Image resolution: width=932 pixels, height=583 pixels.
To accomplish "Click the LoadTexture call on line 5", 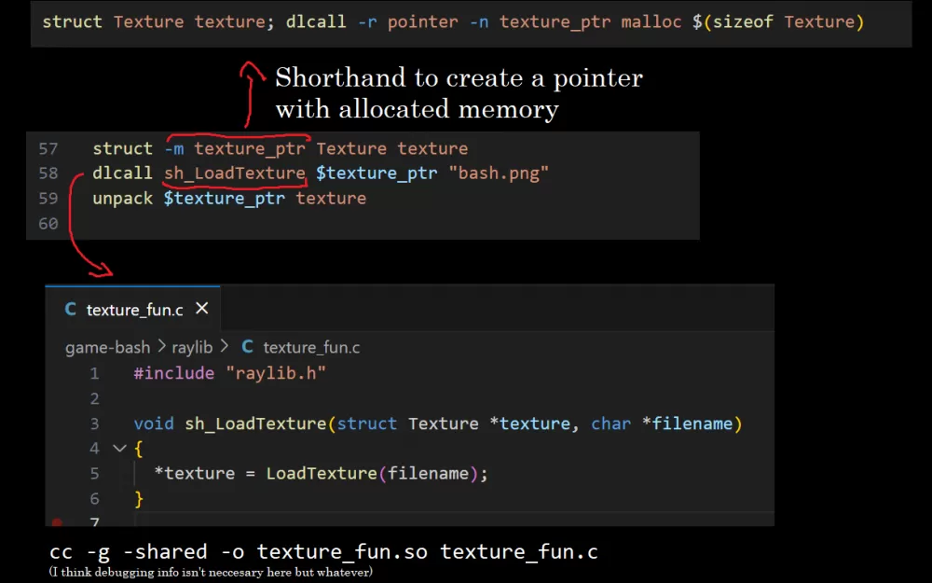I will coord(321,474).
